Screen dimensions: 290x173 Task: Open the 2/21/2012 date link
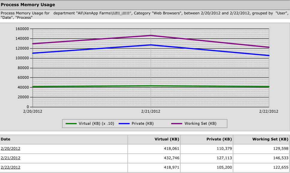pyautogui.click(x=10, y=158)
